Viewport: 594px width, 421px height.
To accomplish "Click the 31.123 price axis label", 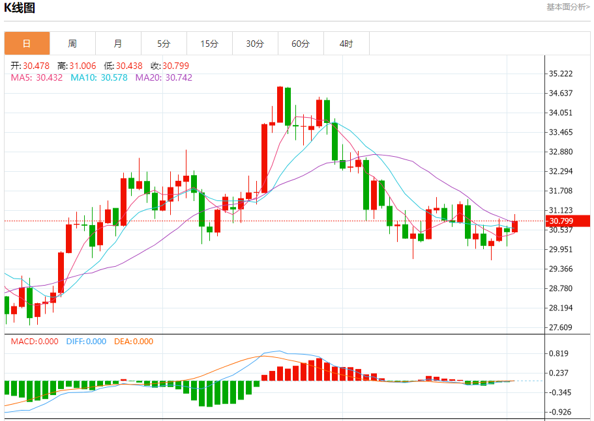I will [x=561, y=210].
